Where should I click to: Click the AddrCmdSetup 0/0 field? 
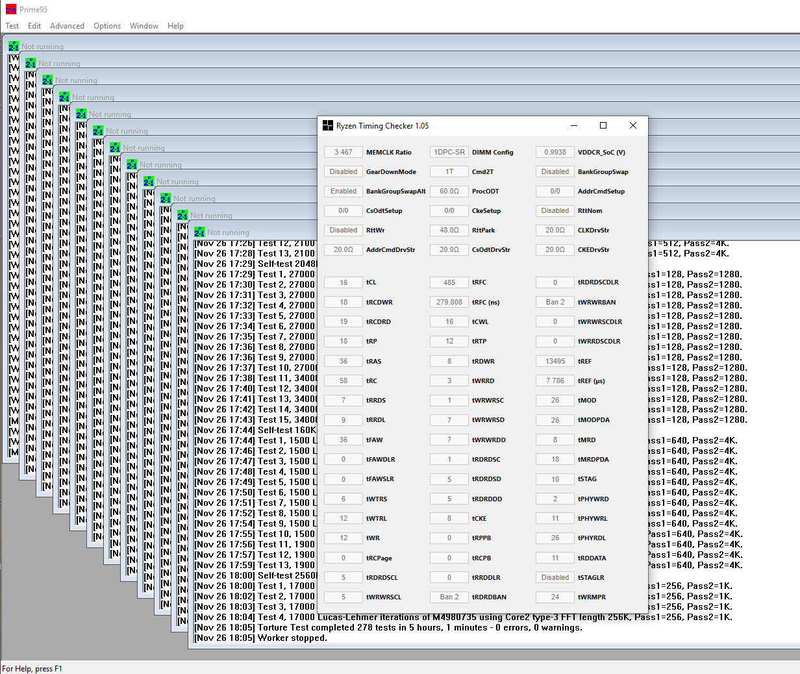[555, 191]
